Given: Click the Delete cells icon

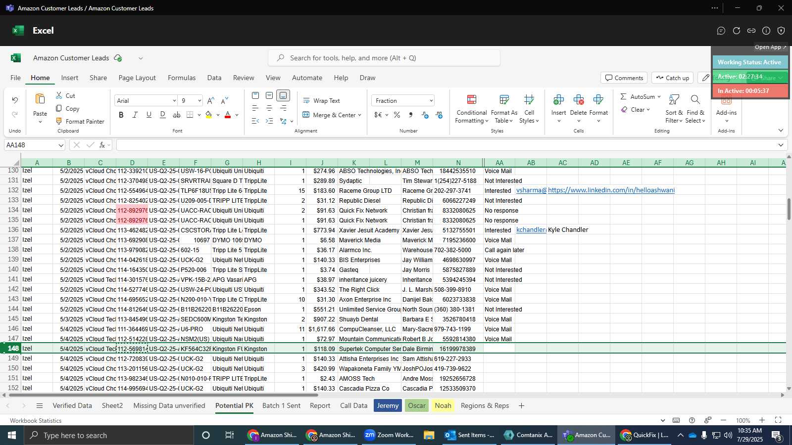Looking at the screenshot, I should pos(578,100).
